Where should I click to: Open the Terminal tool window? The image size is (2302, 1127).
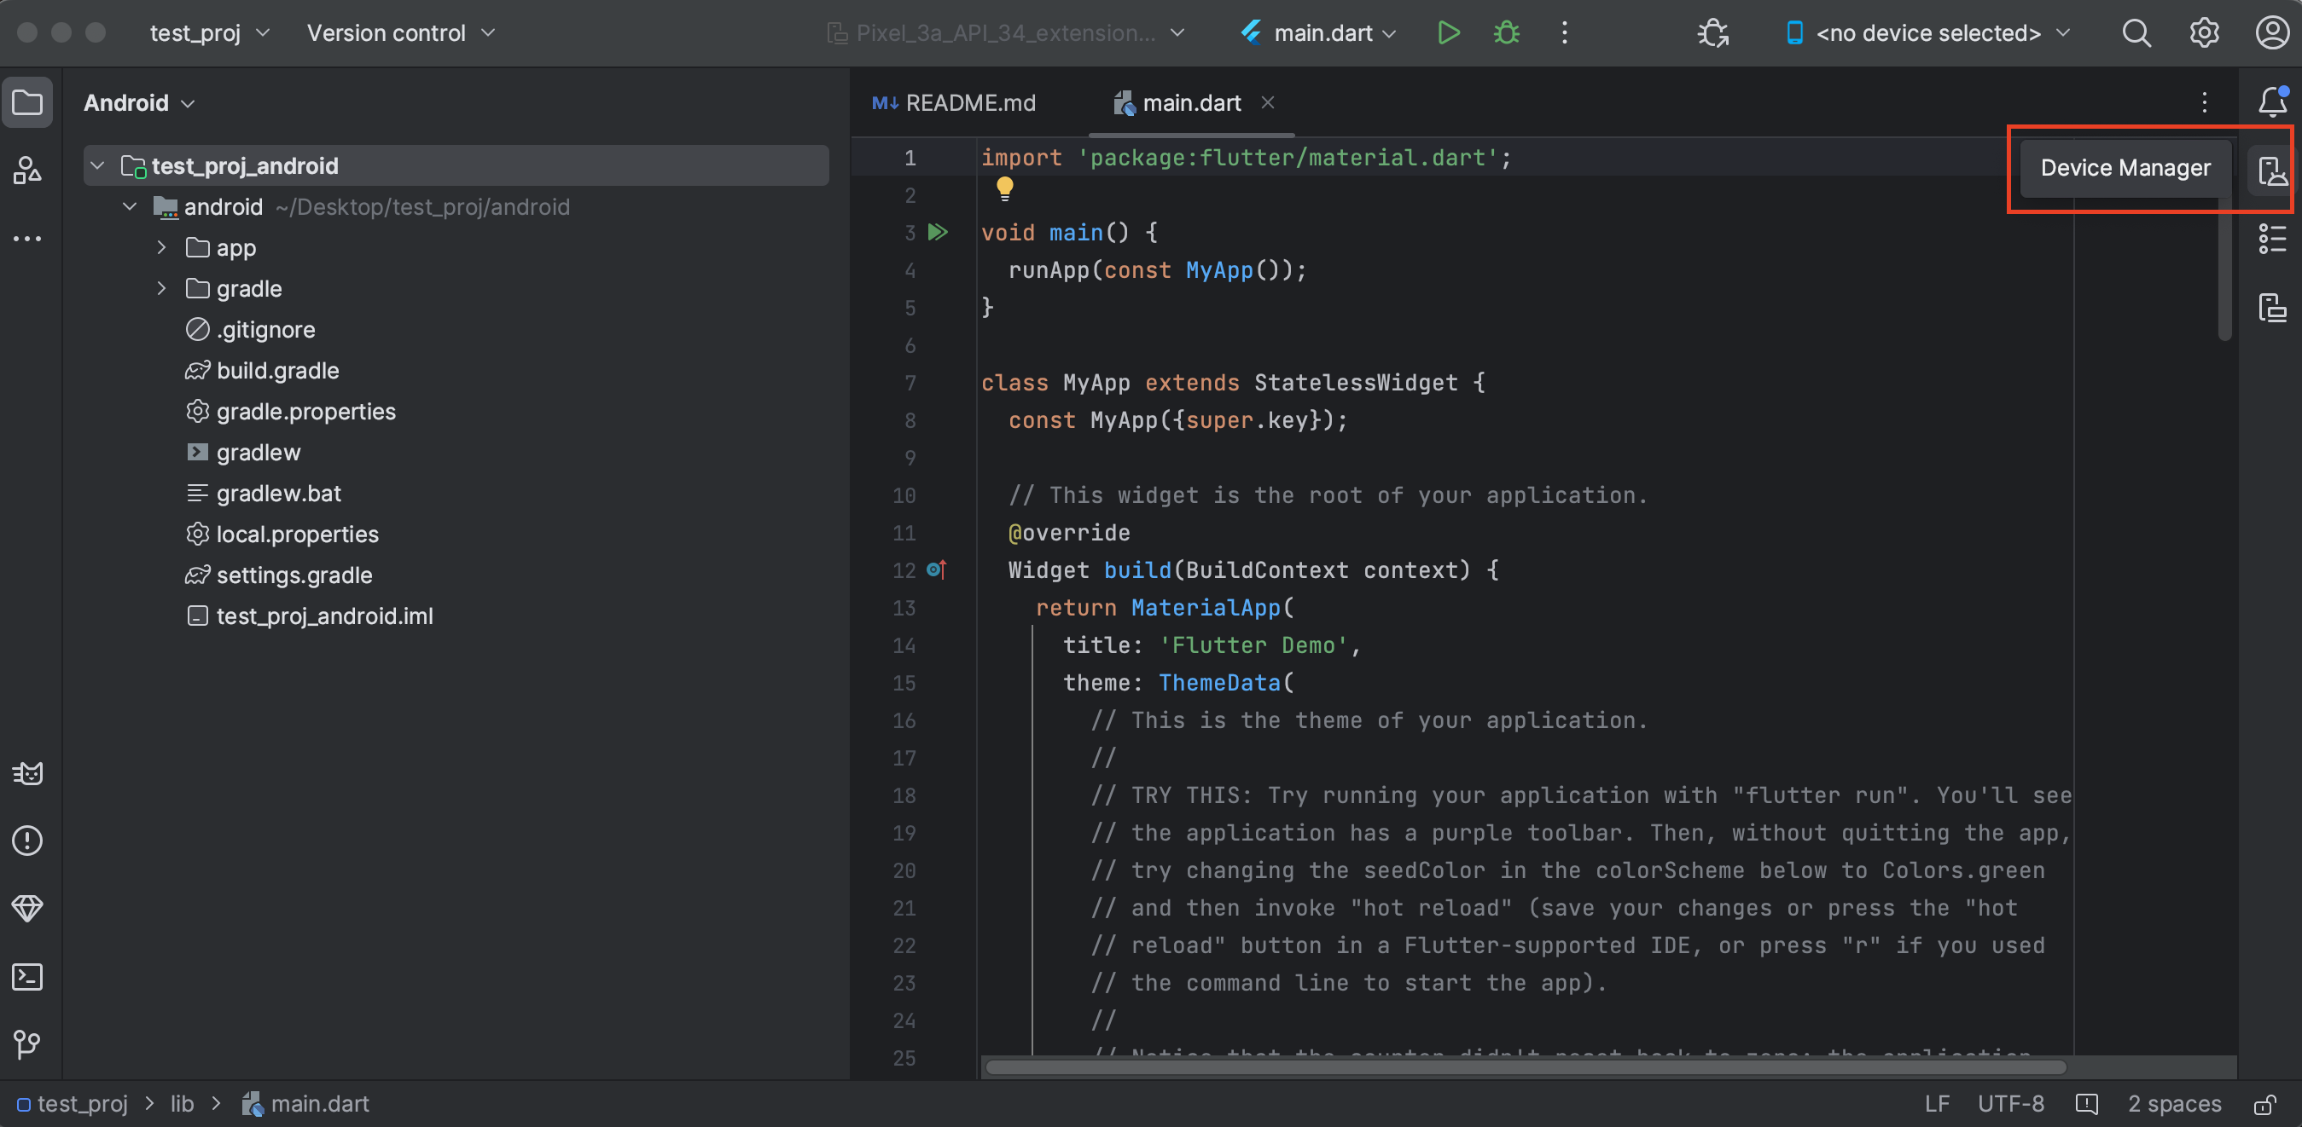(x=26, y=977)
